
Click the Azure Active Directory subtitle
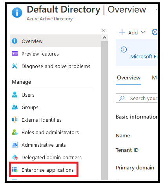click(x=49, y=19)
